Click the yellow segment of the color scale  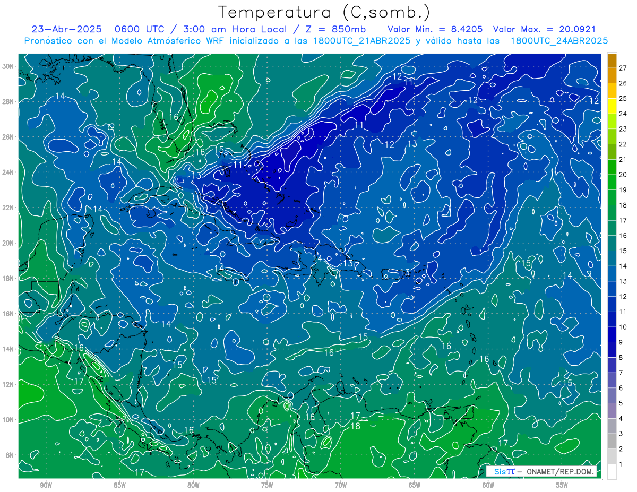(x=612, y=106)
